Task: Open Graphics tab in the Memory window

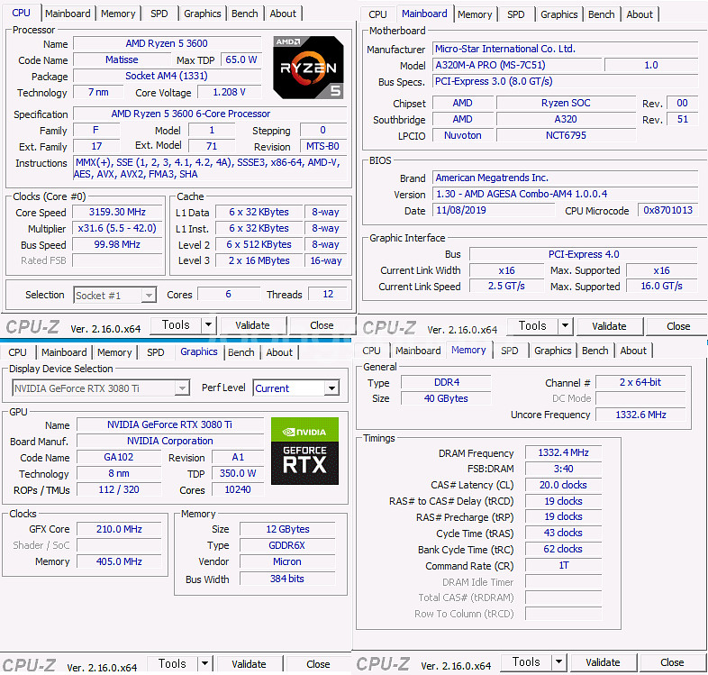Action: click(x=553, y=351)
